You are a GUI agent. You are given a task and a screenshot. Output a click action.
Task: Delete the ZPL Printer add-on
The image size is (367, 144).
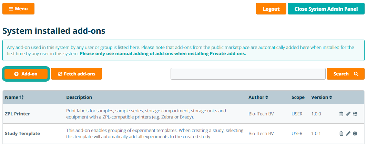pos(341,114)
